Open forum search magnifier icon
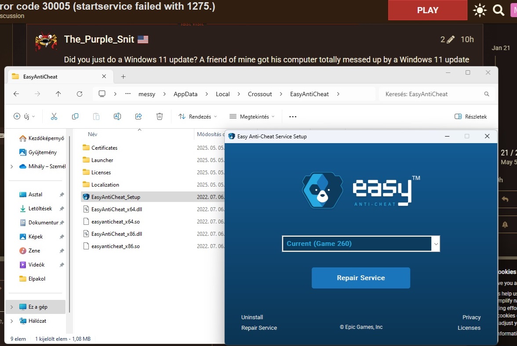This screenshot has width=517, height=346. (499, 10)
